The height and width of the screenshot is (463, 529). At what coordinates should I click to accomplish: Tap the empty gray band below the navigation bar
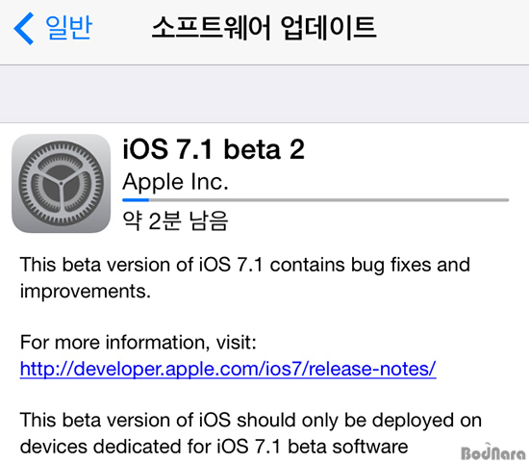264,94
